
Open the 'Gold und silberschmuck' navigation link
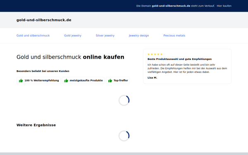(33, 36)
